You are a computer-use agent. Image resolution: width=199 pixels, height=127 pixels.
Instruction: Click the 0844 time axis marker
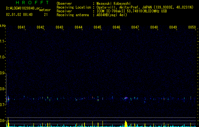point(78,27)
